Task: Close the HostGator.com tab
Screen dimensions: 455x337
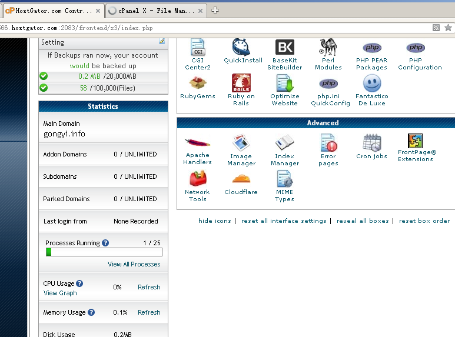Action: [98, 11]
